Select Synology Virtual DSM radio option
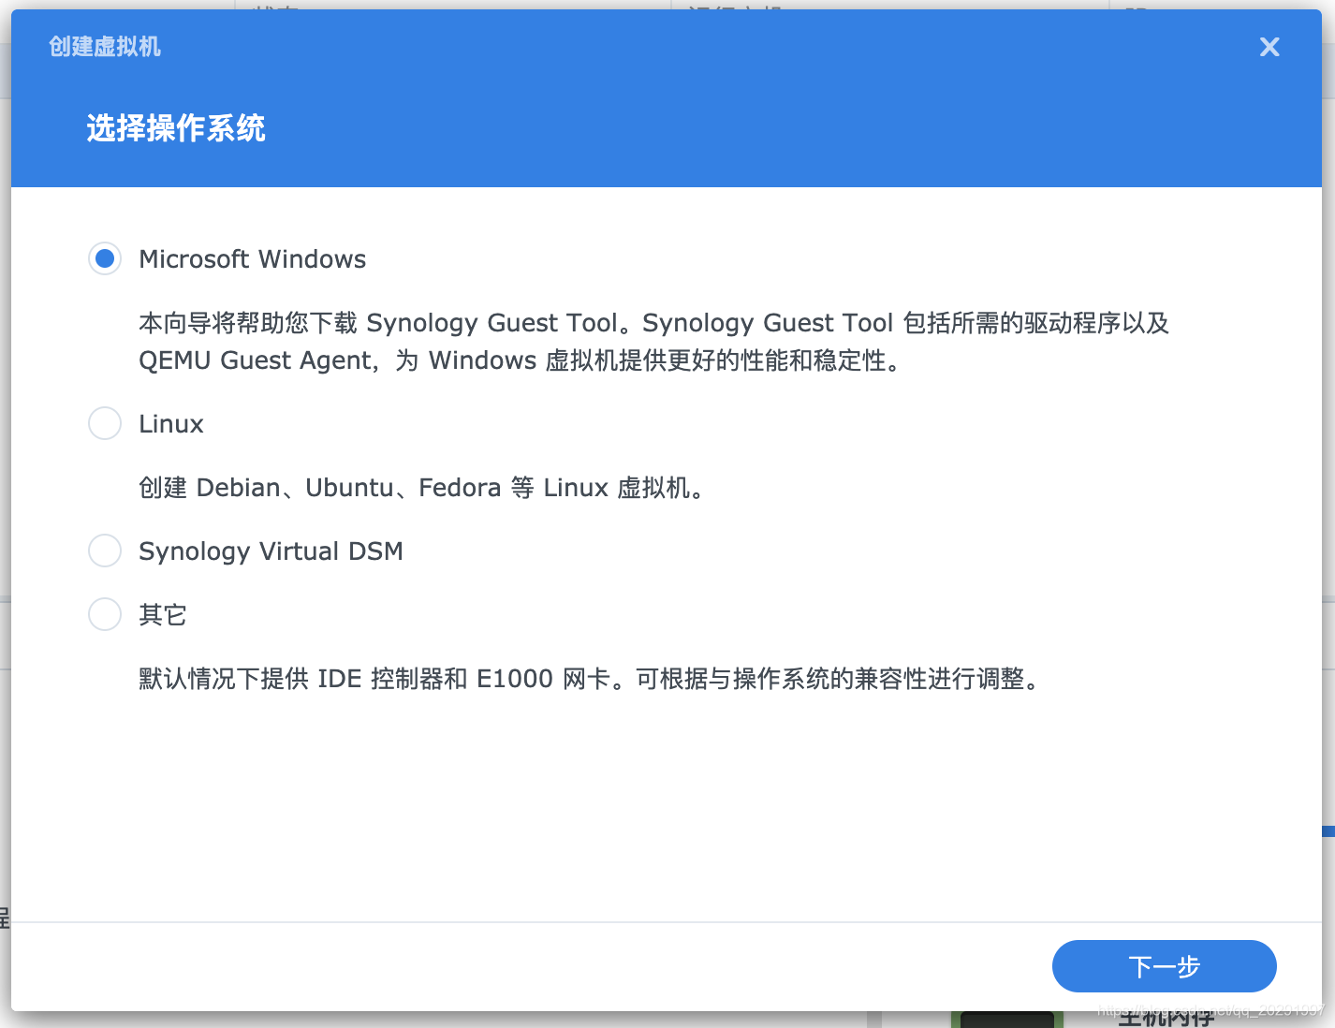 point(105,551)
